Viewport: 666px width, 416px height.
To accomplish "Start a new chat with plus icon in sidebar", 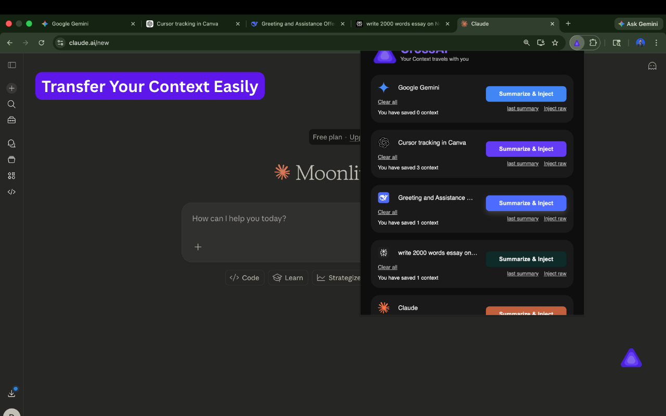I will click(x=11, y=88).
